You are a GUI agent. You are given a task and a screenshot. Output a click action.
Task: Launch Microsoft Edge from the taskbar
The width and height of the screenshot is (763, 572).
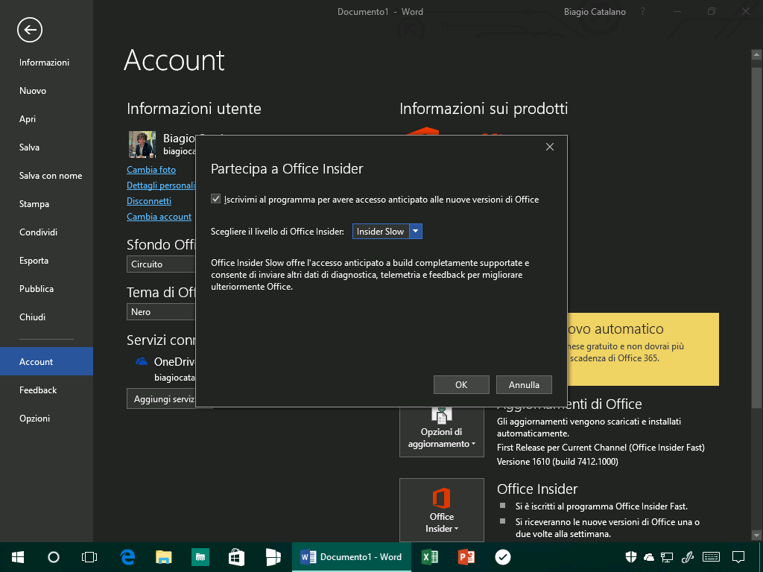click(127, 557)
